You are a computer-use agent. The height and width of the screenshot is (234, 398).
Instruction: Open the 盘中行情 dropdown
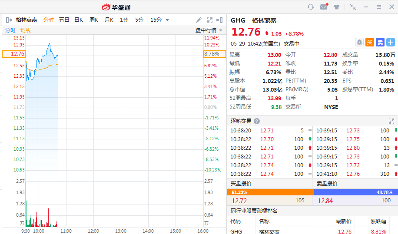point(209,30)
